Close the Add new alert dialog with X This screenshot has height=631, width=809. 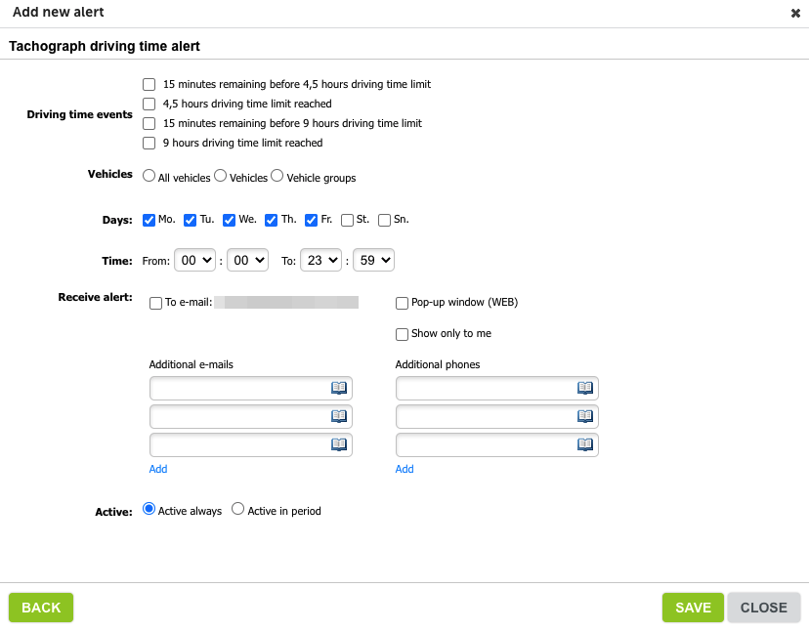pyautogui.click(x=795, y=14)
